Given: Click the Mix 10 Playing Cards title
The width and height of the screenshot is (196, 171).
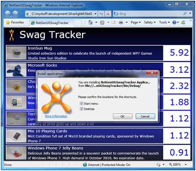Looking at the screenshot, I should 47,131.
